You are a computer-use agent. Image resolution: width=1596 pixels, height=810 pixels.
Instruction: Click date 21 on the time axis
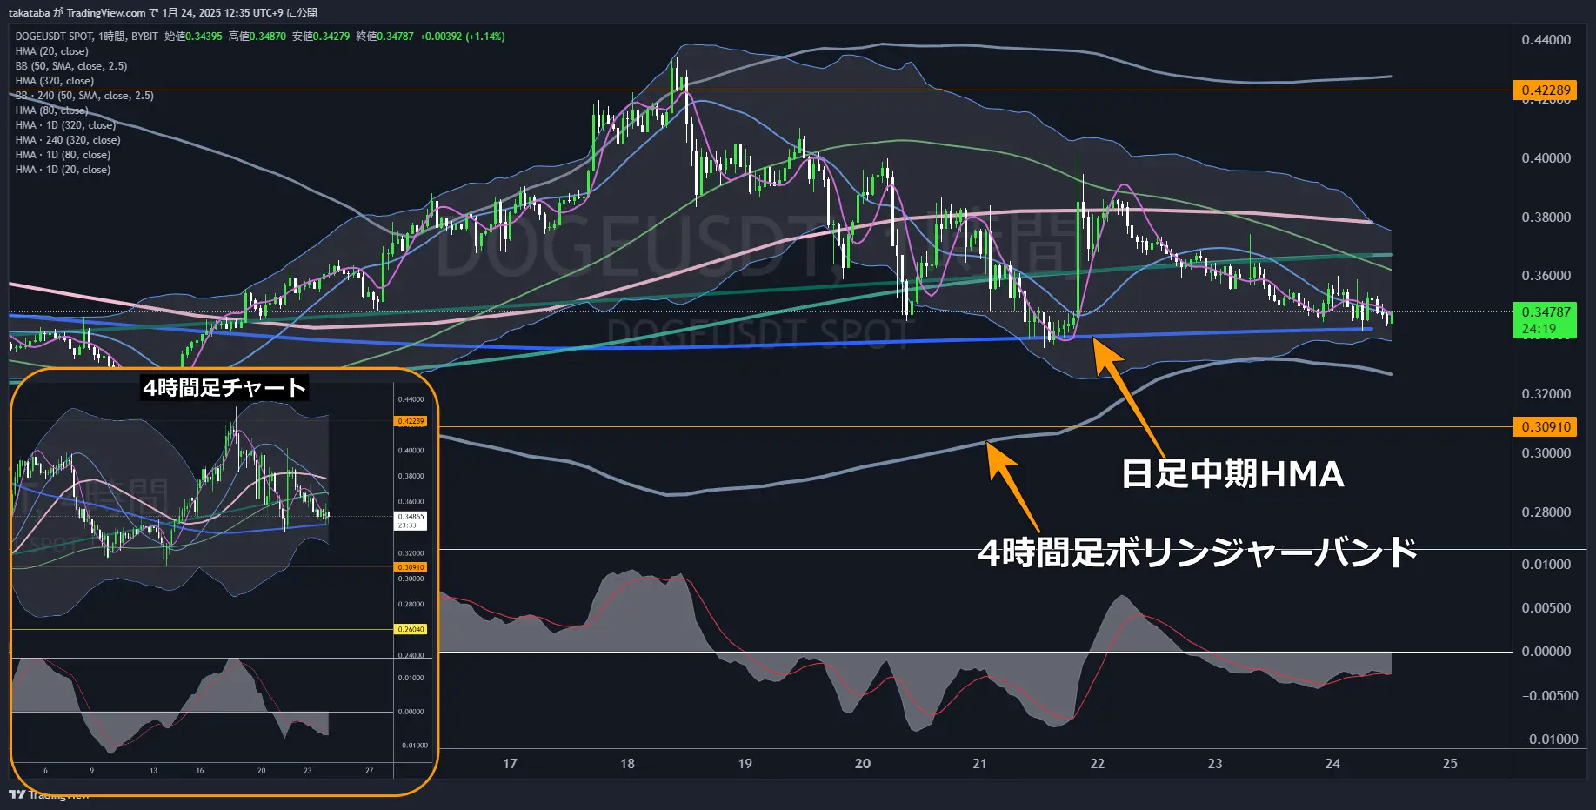(979, 764)
